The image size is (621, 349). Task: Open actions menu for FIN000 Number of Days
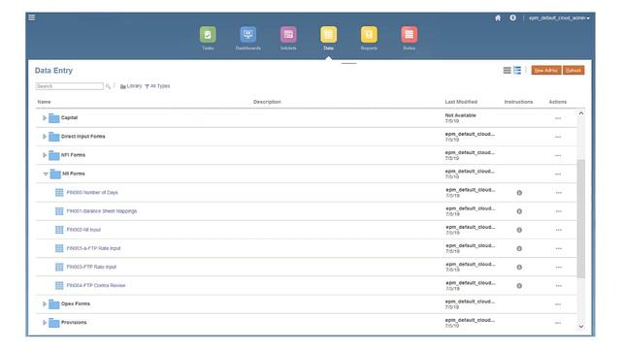pyautogui.click(x=559, y=193)
